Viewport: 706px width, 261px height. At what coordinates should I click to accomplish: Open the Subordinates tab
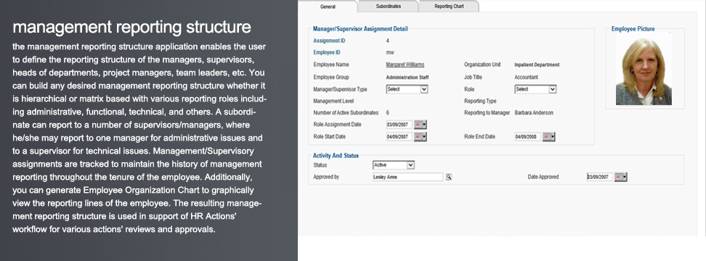click(x=388, y=7)
